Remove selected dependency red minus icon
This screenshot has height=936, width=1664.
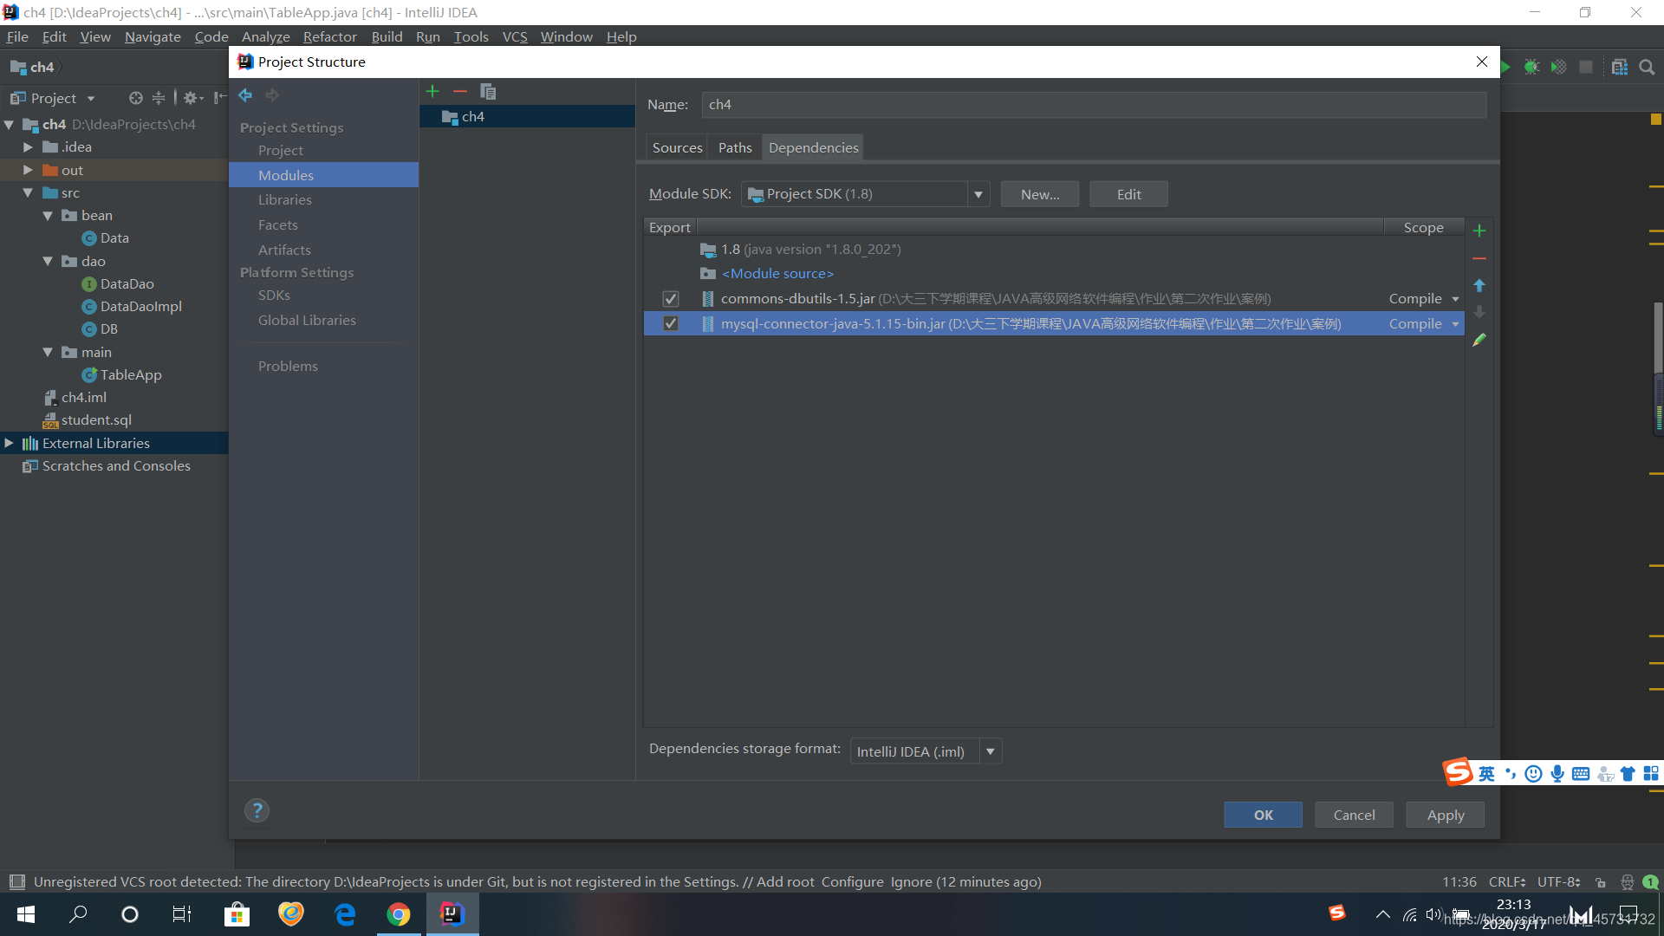coord(1479,258)
